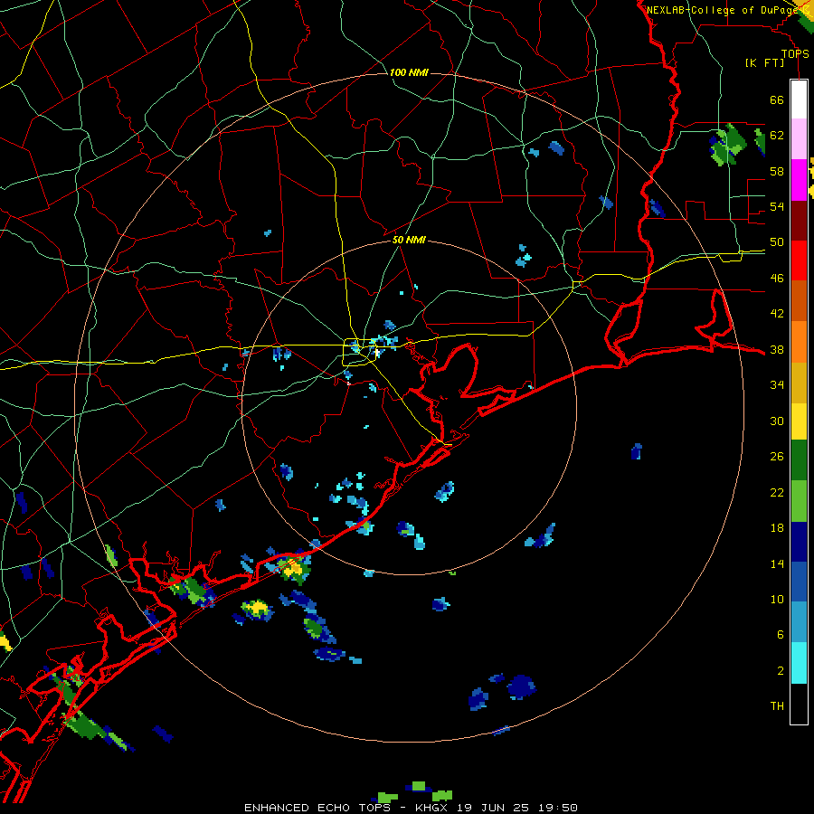Image resolution: width=814 pixels, height=814 pixels.
Task: Click the 26 legend number
Action: pyautogui.click(x=777, y=457)
